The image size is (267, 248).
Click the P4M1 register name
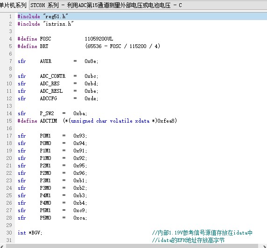pos(45,196)
